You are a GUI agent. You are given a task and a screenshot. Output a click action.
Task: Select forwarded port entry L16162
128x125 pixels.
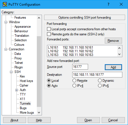click(82, 51)
